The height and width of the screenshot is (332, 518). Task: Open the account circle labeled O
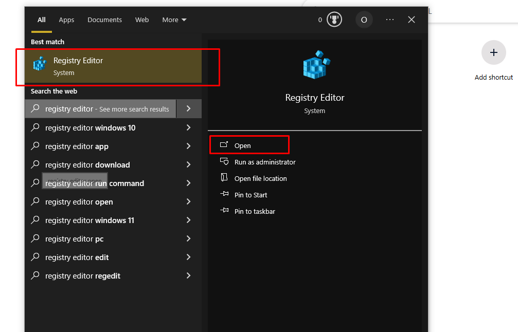(x=364, y=20)
